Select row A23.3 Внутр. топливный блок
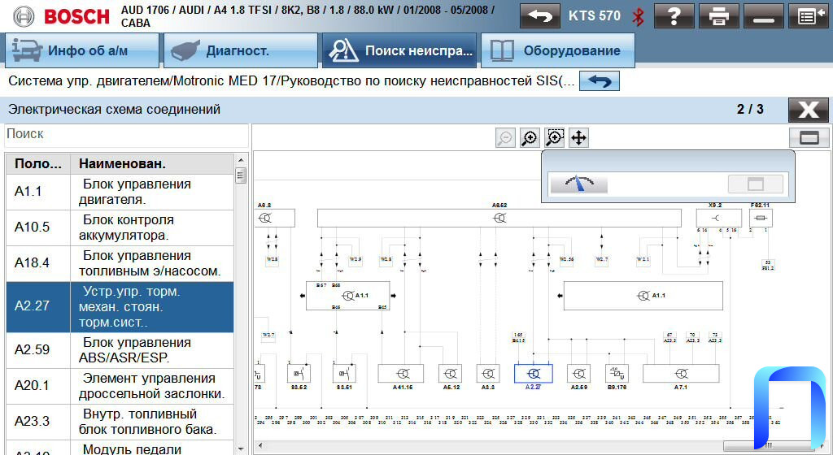Screen dimensions: 833x455 120,422
